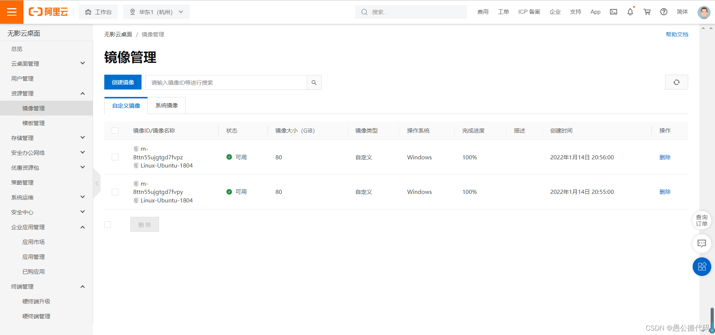Click the 查询订单 floating button
The image size is (715, 335).
pos(702,220)
